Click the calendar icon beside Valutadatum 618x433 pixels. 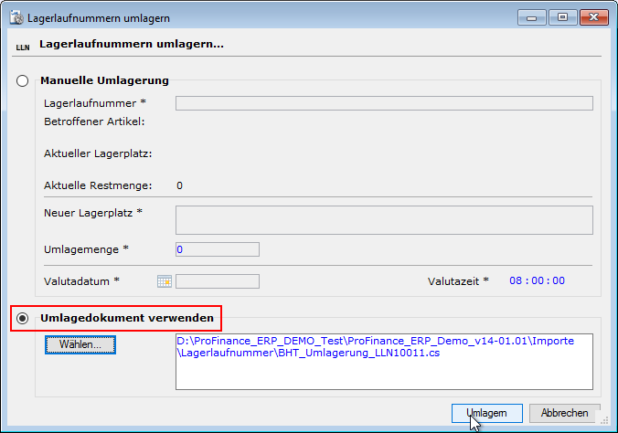click(165, 281)
